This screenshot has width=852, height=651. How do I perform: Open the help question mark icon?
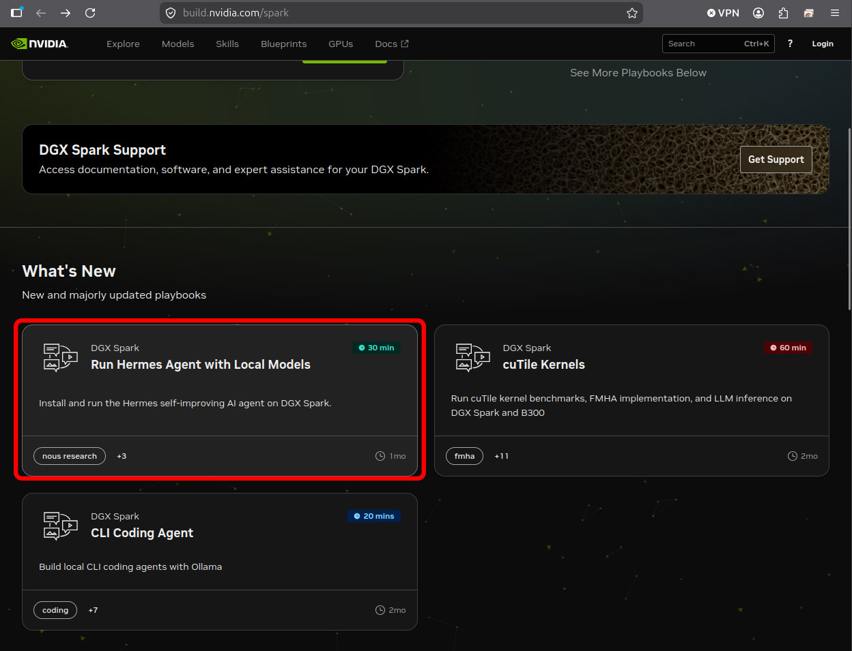click(x=790, y=44)
